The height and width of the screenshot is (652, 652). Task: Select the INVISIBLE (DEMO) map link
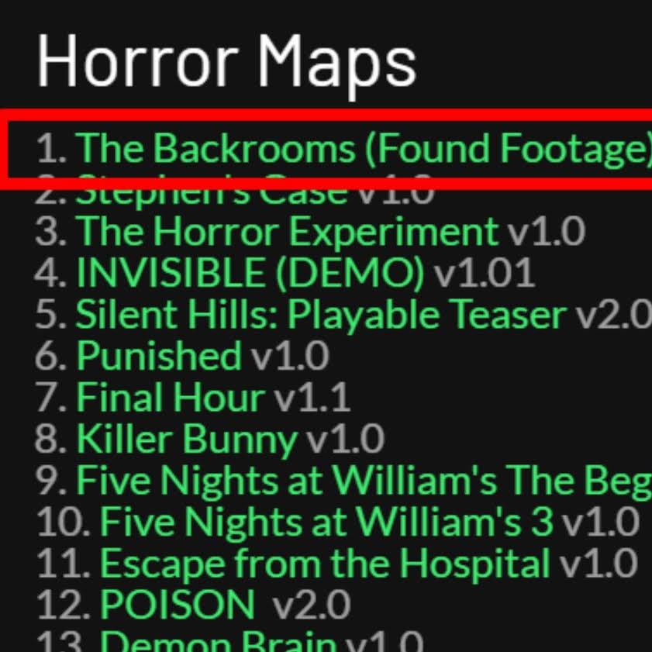pos(250,273)
